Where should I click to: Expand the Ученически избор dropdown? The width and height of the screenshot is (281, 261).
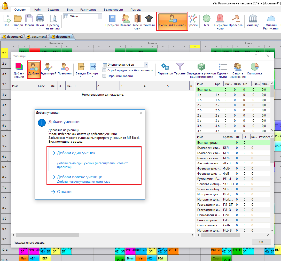(146, 65)
